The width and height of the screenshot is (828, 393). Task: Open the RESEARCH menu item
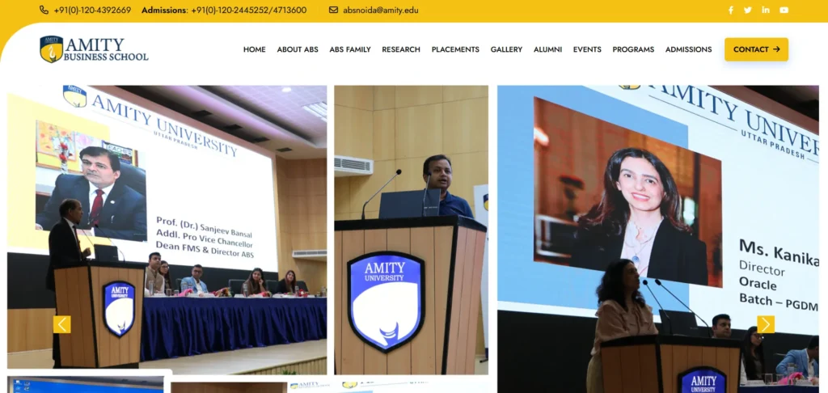401,49
